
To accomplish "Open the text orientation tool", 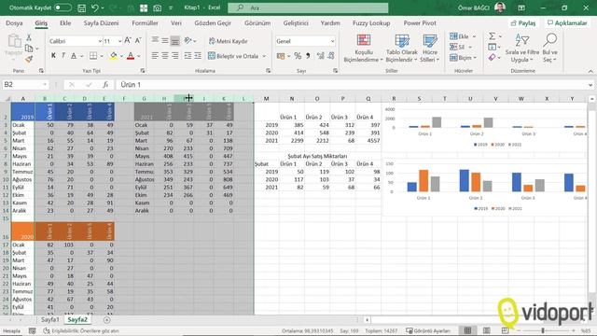I will (x=189, y=40).
